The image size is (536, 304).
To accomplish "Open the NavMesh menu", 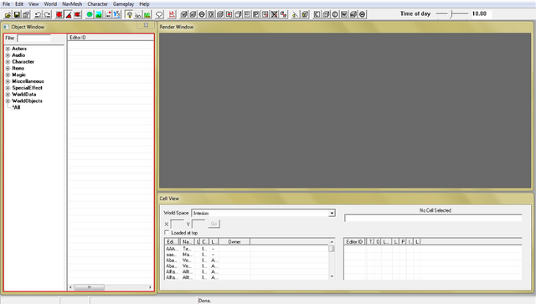I will coord(72,4).
